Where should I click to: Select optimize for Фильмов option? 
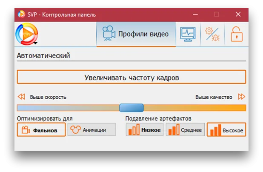pyautogui.click(x=41, y=129)
